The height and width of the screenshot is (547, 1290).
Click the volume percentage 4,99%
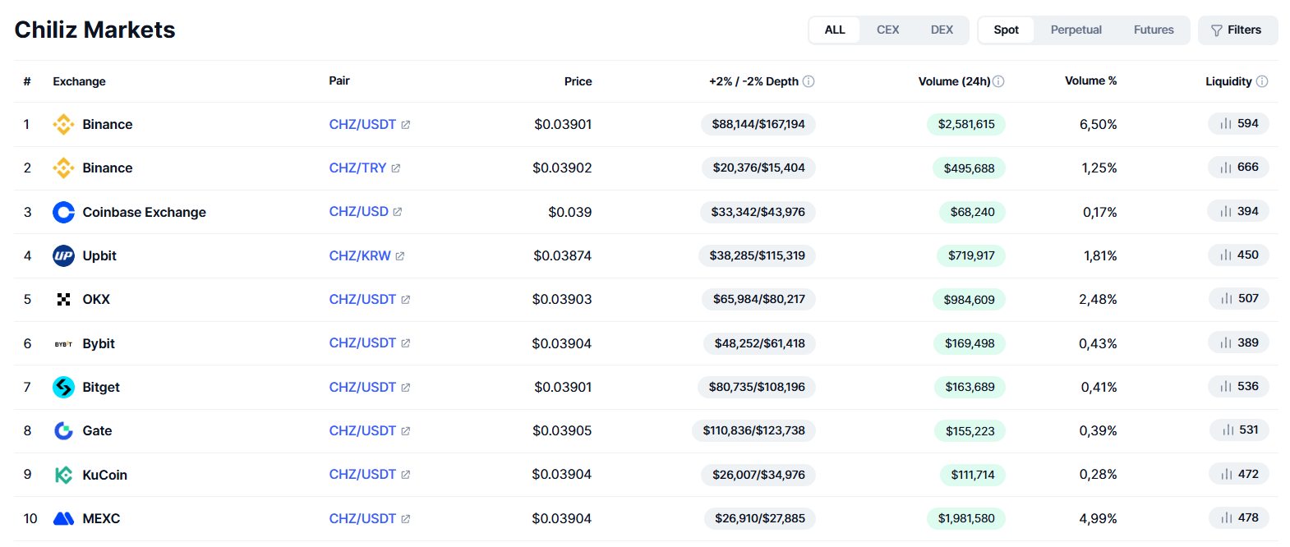(1098, 518)
